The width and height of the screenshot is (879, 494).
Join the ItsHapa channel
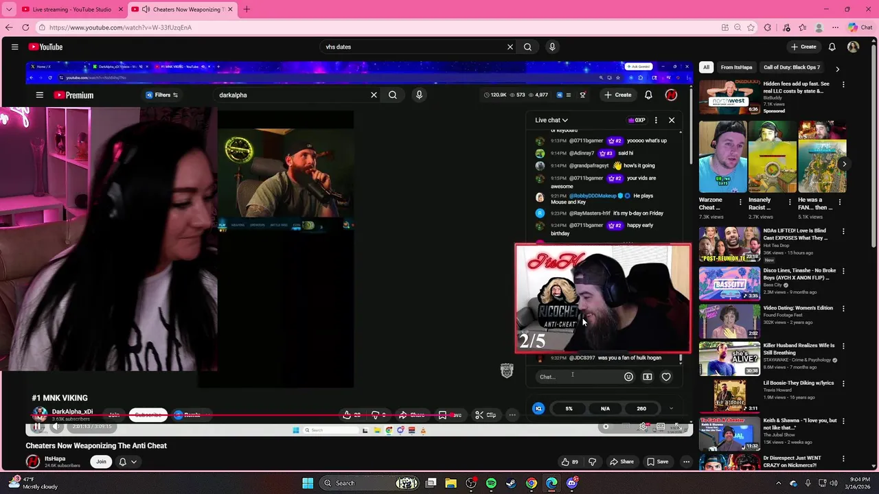point(101,462)
